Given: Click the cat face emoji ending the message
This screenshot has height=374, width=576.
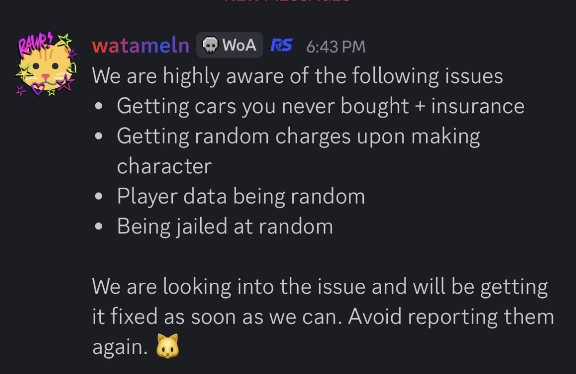Looking at the screenshot, I should (x=167, y=346).
